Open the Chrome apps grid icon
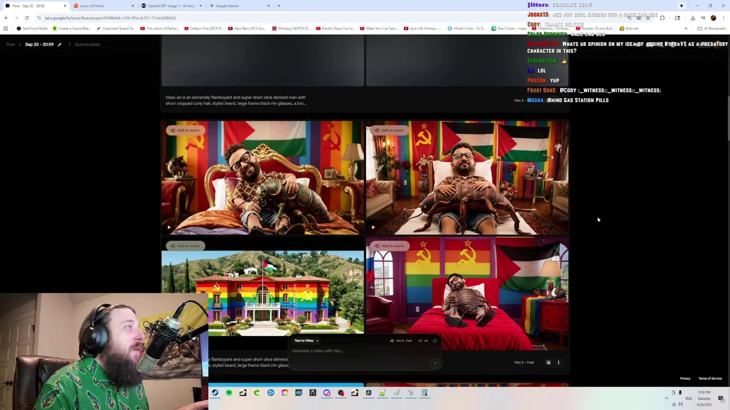Image resolution: width=730 pixels, height=410 pixels. 6,28
